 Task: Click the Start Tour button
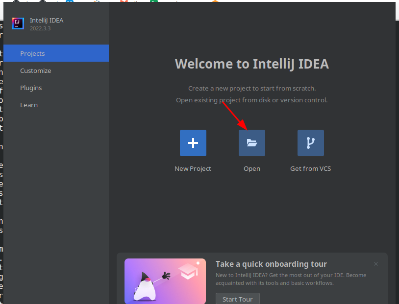click(237, 299)
